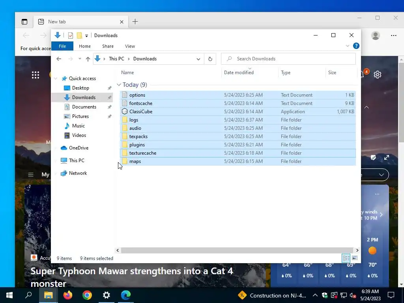Open OneDrive in the navigation pane
This screenshot has width=404, height=303.
[79, 148]
